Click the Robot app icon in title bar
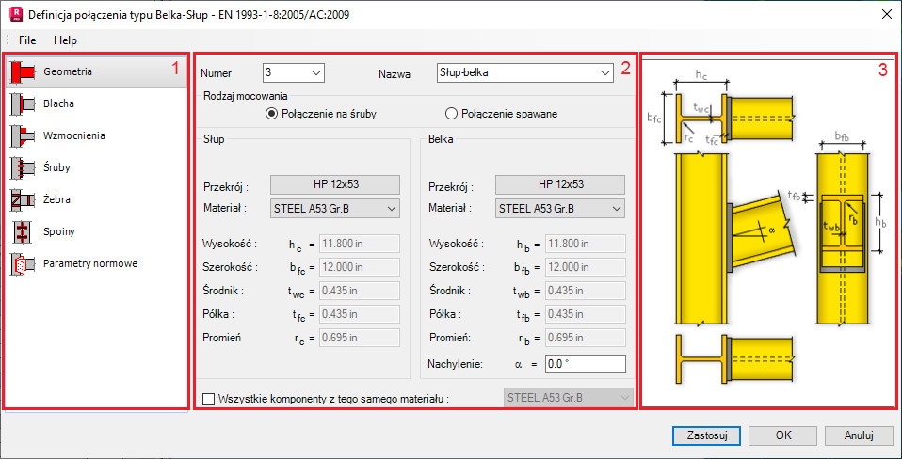 coord(15,14)
